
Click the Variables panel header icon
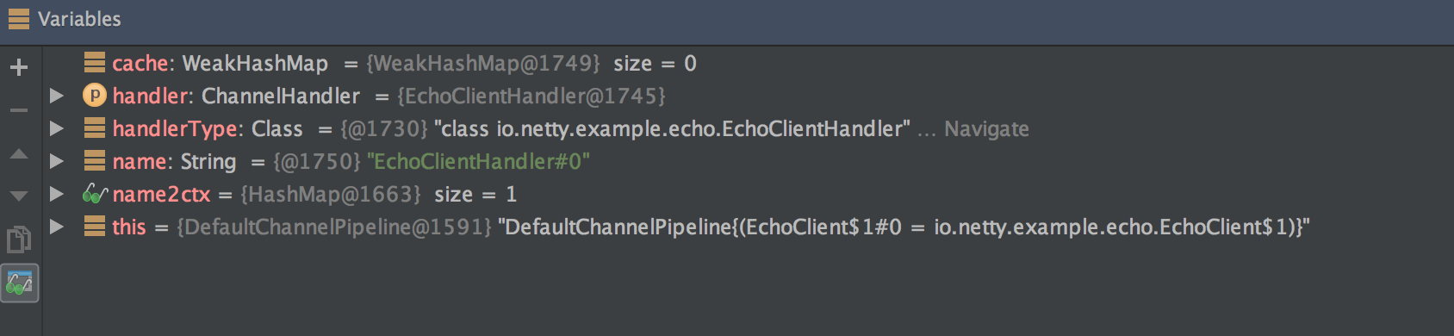19,19
